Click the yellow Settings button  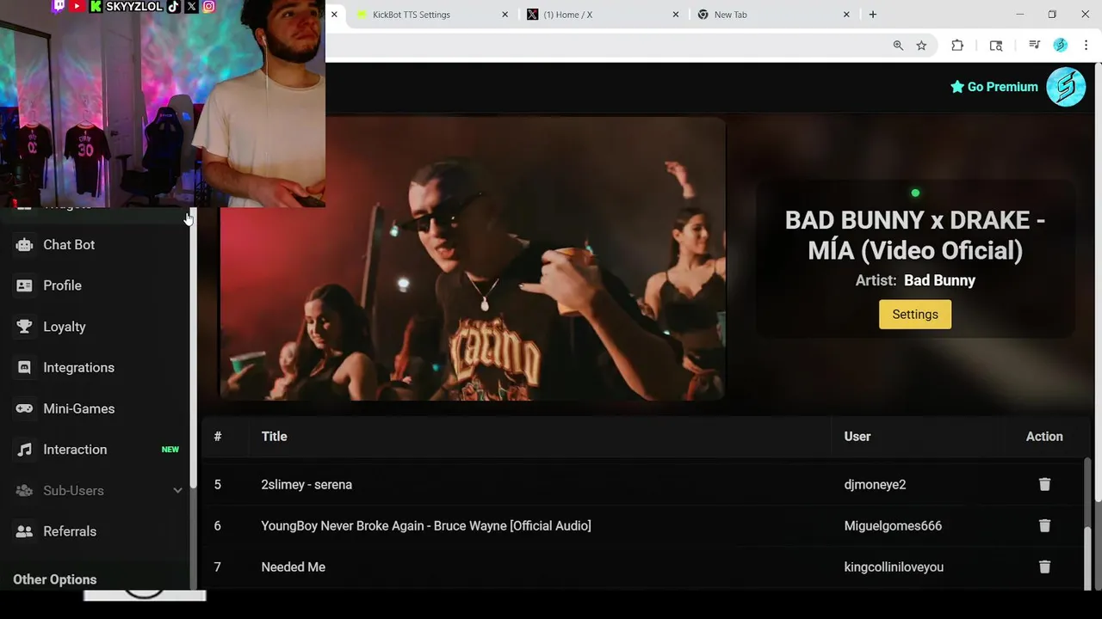[915, 315]
